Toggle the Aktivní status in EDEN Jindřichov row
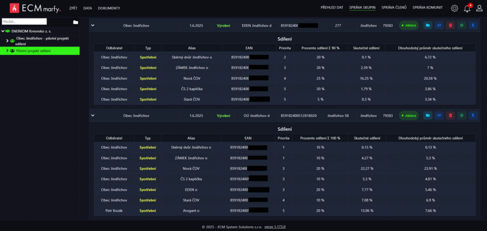 tap(409, 25)
